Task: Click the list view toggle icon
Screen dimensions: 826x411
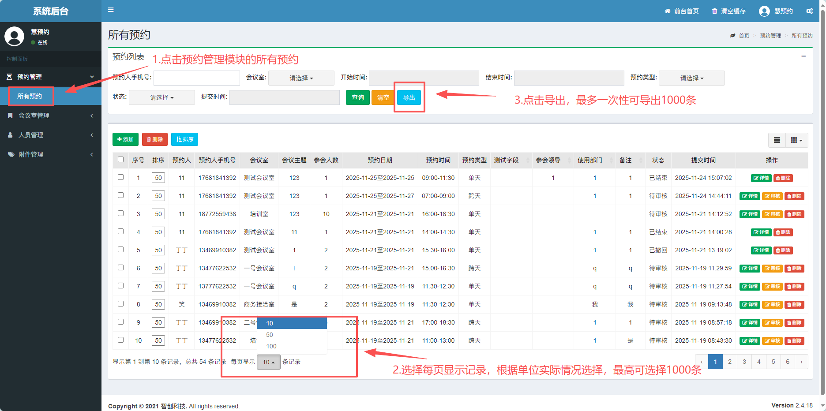Action: 777,140
